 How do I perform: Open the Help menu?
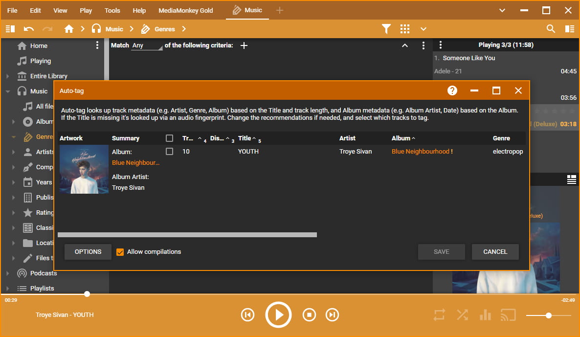point(139,10)
